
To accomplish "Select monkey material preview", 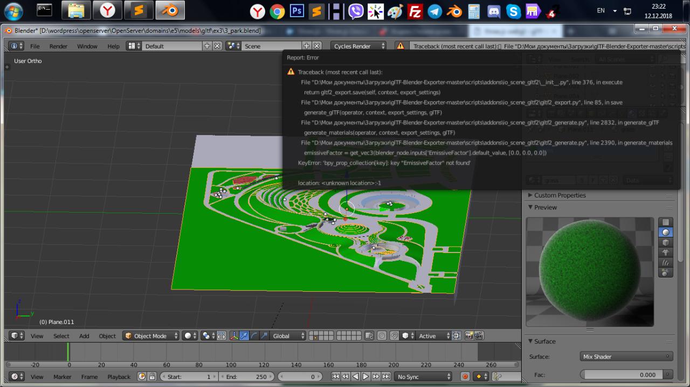I will click(666, 252).
